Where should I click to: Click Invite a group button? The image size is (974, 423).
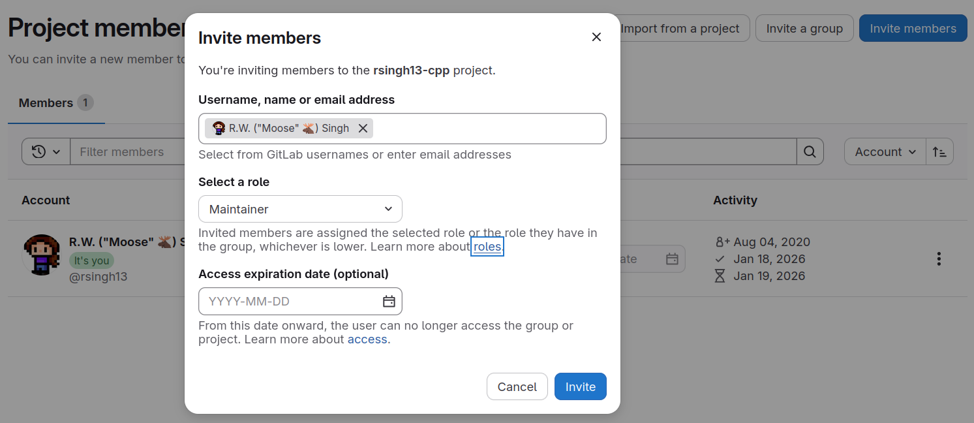pos(804,29)
